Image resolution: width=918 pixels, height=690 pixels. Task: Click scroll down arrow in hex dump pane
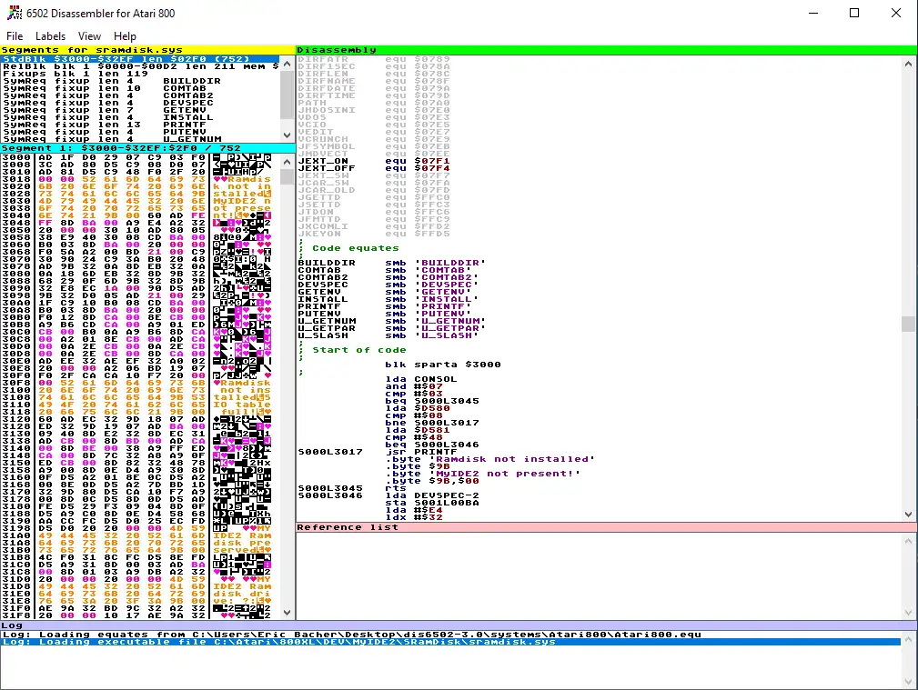click(287, 613)
